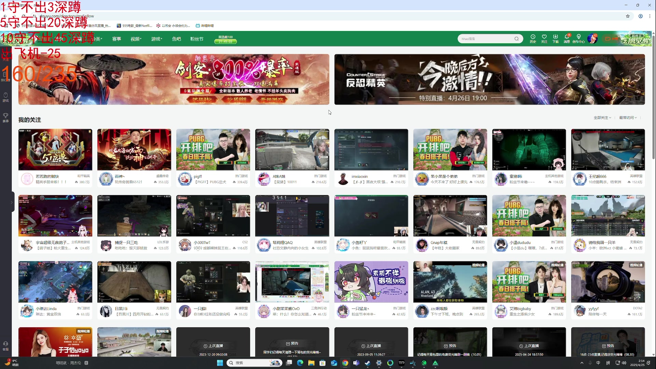Click 小甜菜菜酱OvO avatar
Screen dimensions: 656x369
pos(264,311)
